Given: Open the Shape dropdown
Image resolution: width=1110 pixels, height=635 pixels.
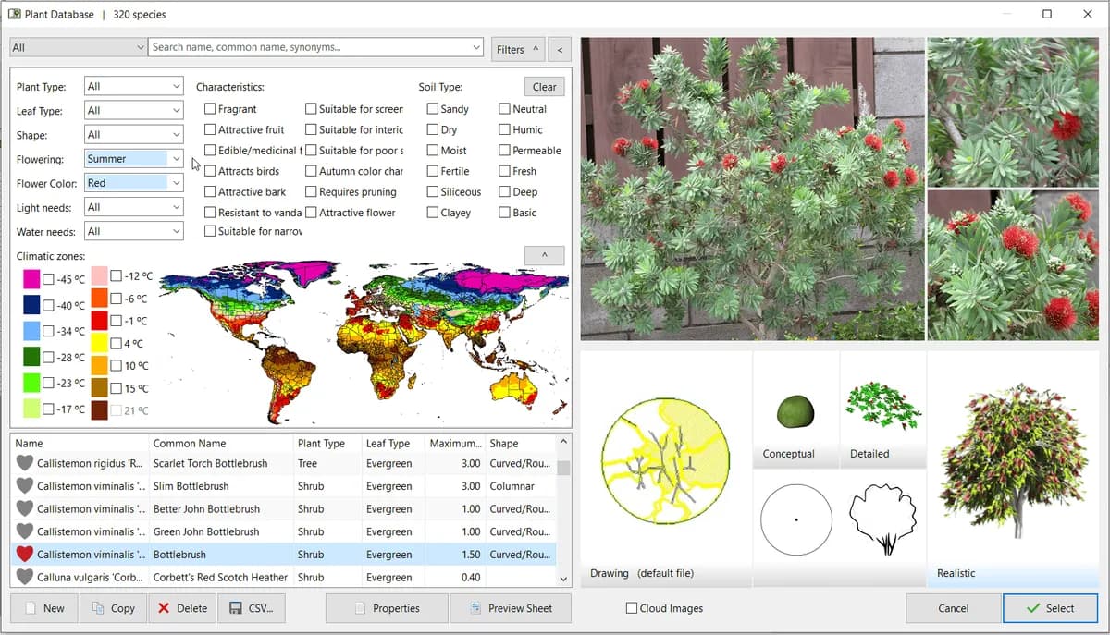Looking at the screenshot, I should tap(133, 134).
